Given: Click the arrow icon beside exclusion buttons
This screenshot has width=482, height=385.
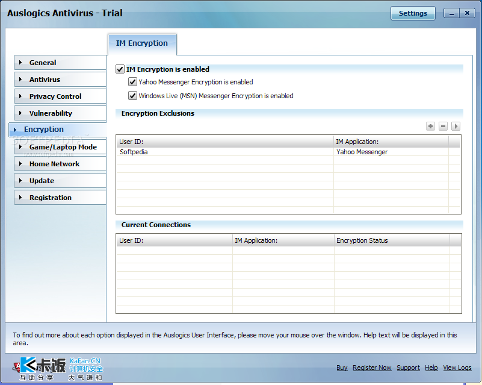Looking at the screenshot, I should (x=456, y=126).
